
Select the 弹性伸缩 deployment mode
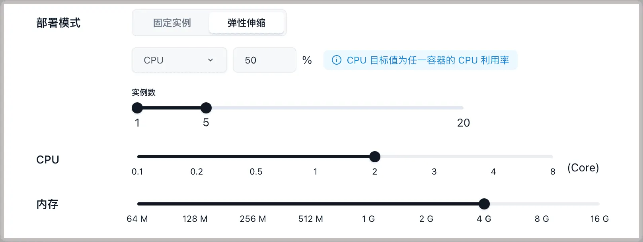[246, 23]
